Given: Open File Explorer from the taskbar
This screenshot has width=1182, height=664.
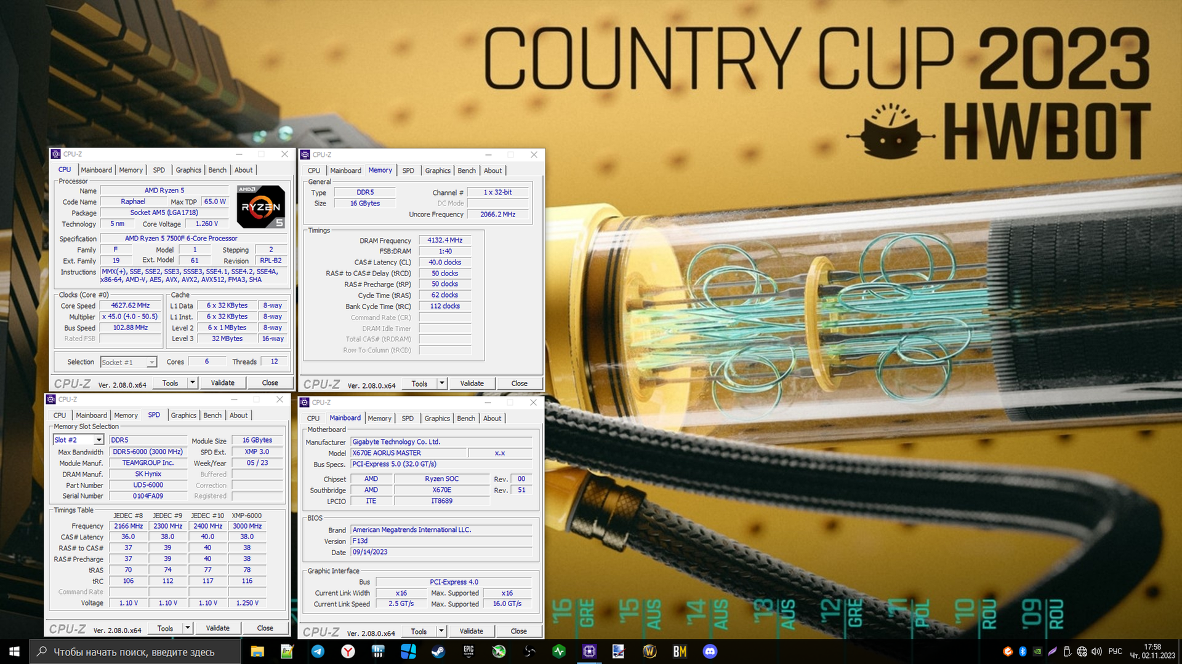Looking at the screenshot, I should click(x=257, y=651).
